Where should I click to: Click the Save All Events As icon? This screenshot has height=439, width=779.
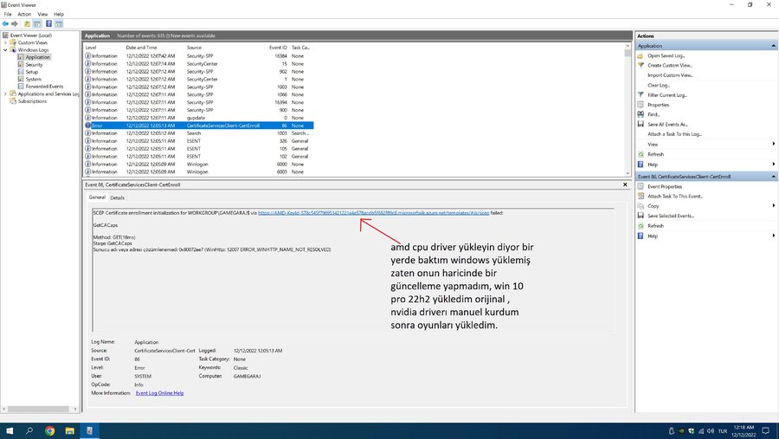tap(641, 124)
